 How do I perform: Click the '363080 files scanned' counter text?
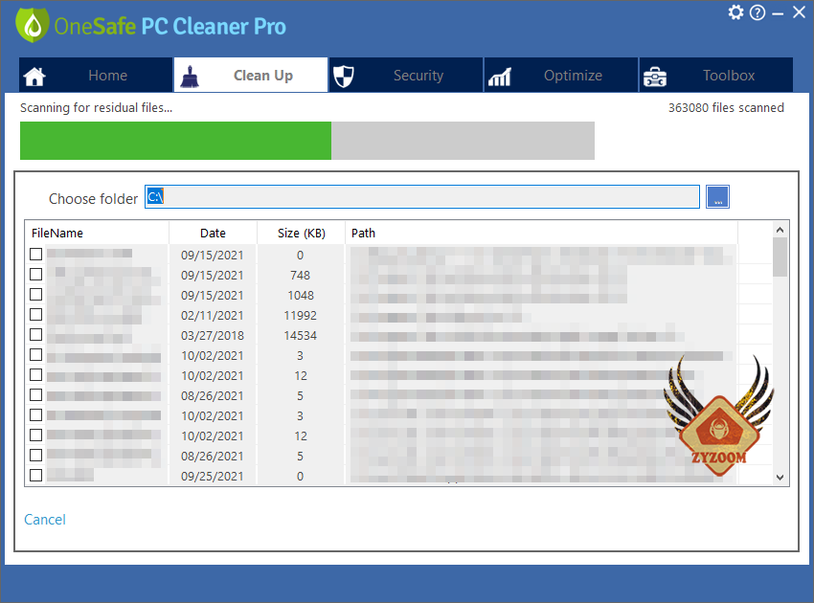point(726,108)
